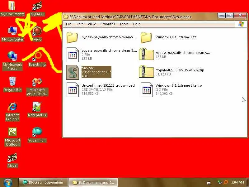Click '716,552 KB' size text

pyautogui.click(x=90, y=93)
